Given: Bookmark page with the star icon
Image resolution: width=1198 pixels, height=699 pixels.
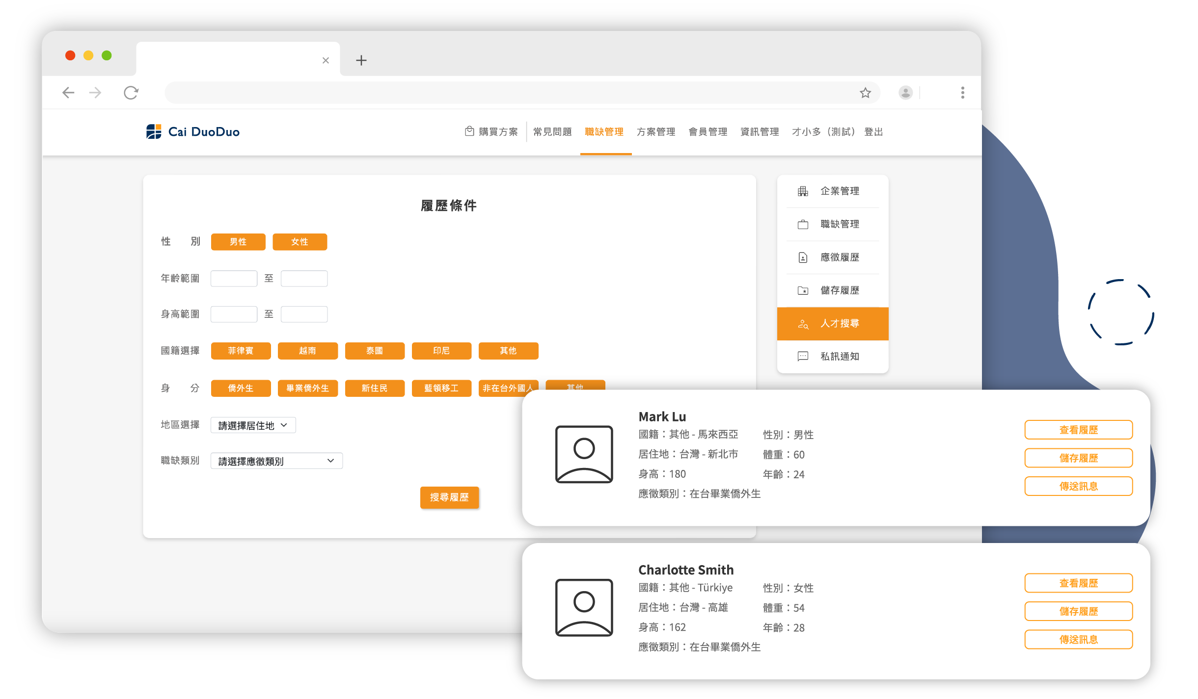Looking at the screenshot, I should coord(865,93).
